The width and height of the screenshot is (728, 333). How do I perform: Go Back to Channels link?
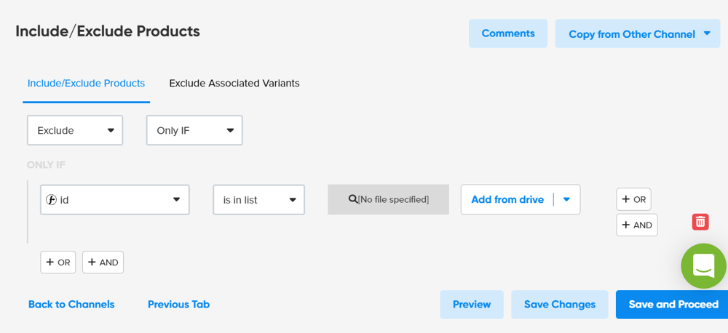point(71,305)
